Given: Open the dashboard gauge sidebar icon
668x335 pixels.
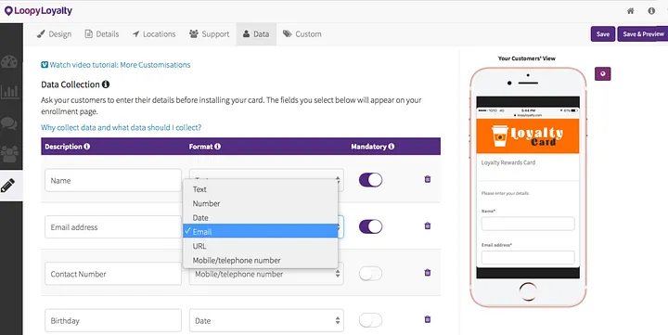Looking at the screenshot, I should pos(9,62).
